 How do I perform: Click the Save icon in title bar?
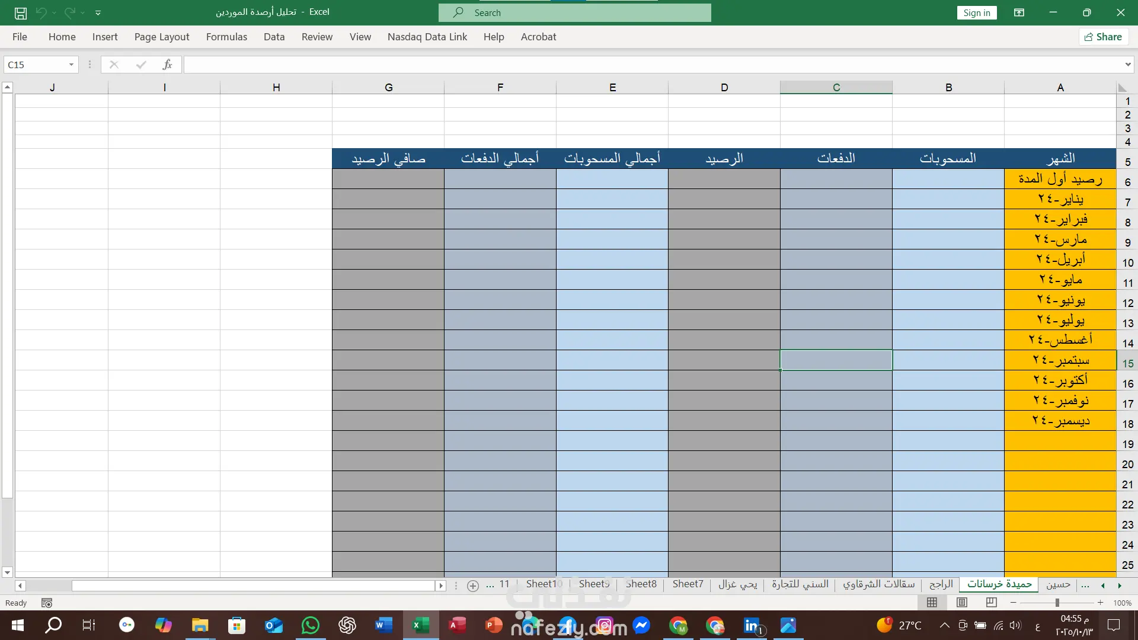(21, 12)
